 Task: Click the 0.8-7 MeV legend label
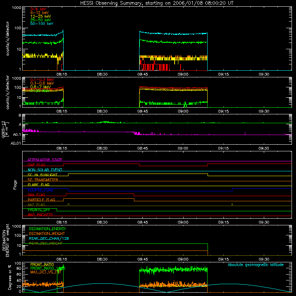(40, 87)
